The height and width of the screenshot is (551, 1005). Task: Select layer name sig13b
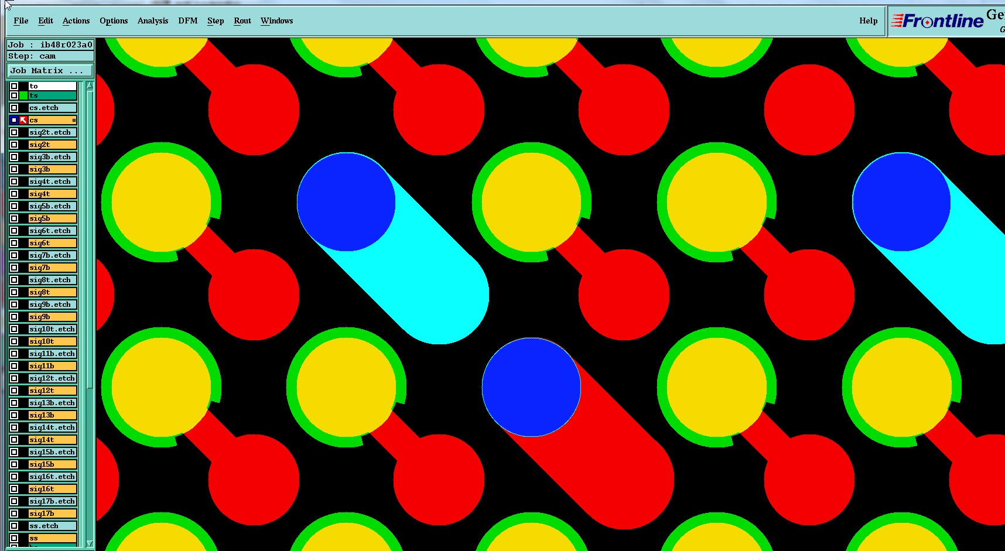point(53,415)
